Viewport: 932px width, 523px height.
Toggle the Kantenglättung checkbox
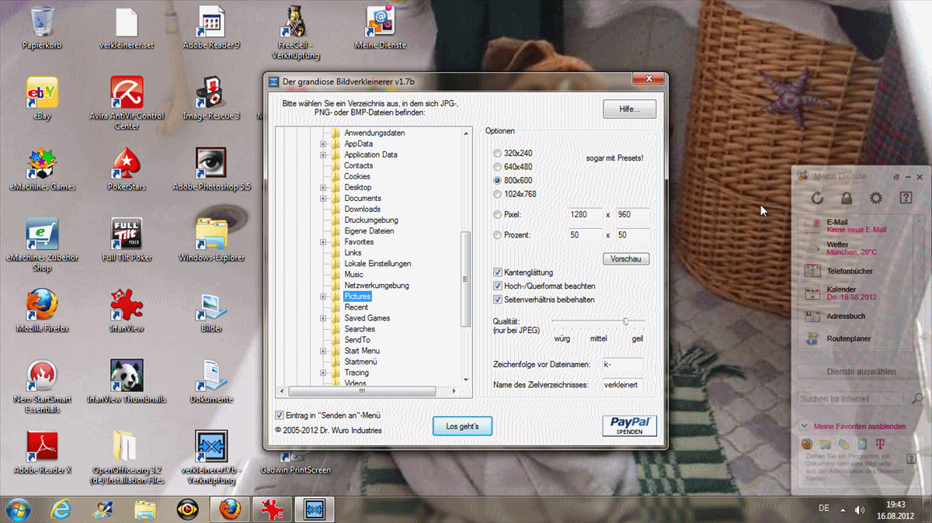pos(498,272)
